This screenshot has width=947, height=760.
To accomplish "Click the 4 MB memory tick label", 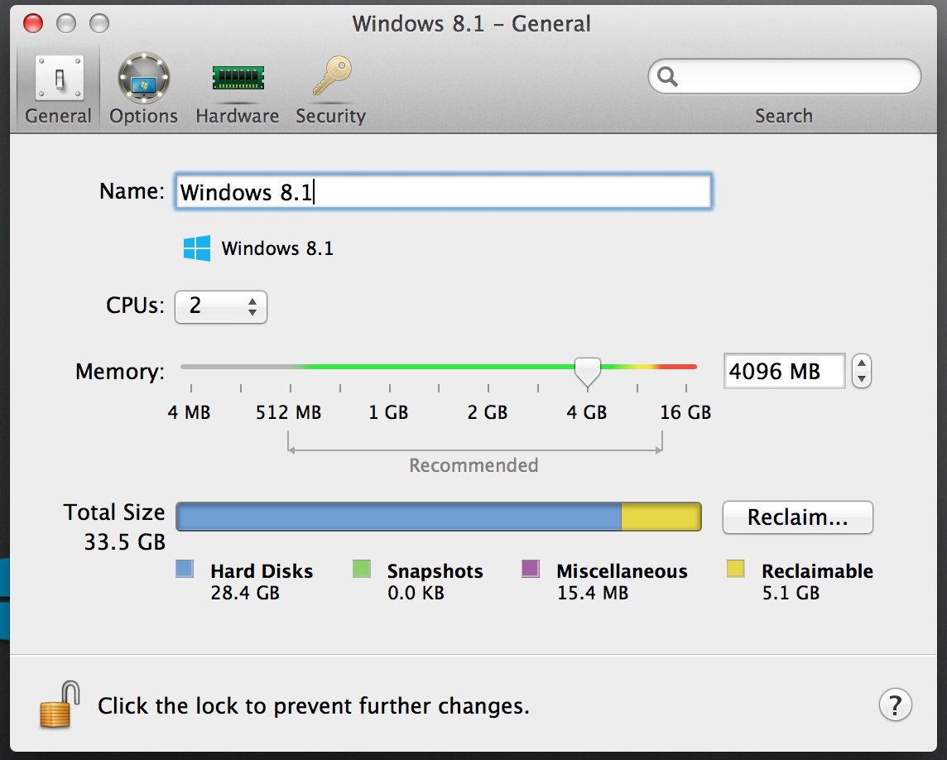I will [x=189, y=412].
